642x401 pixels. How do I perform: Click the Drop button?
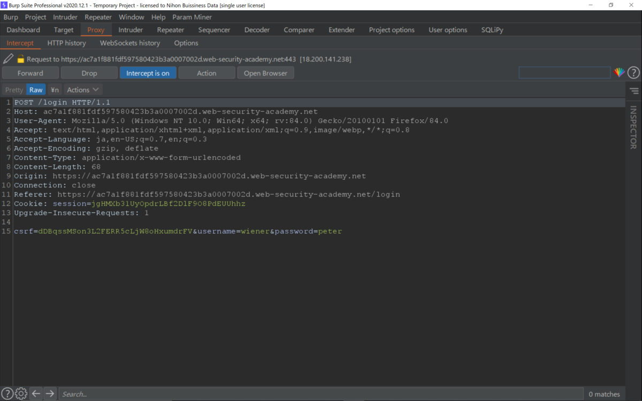[89, 73]
